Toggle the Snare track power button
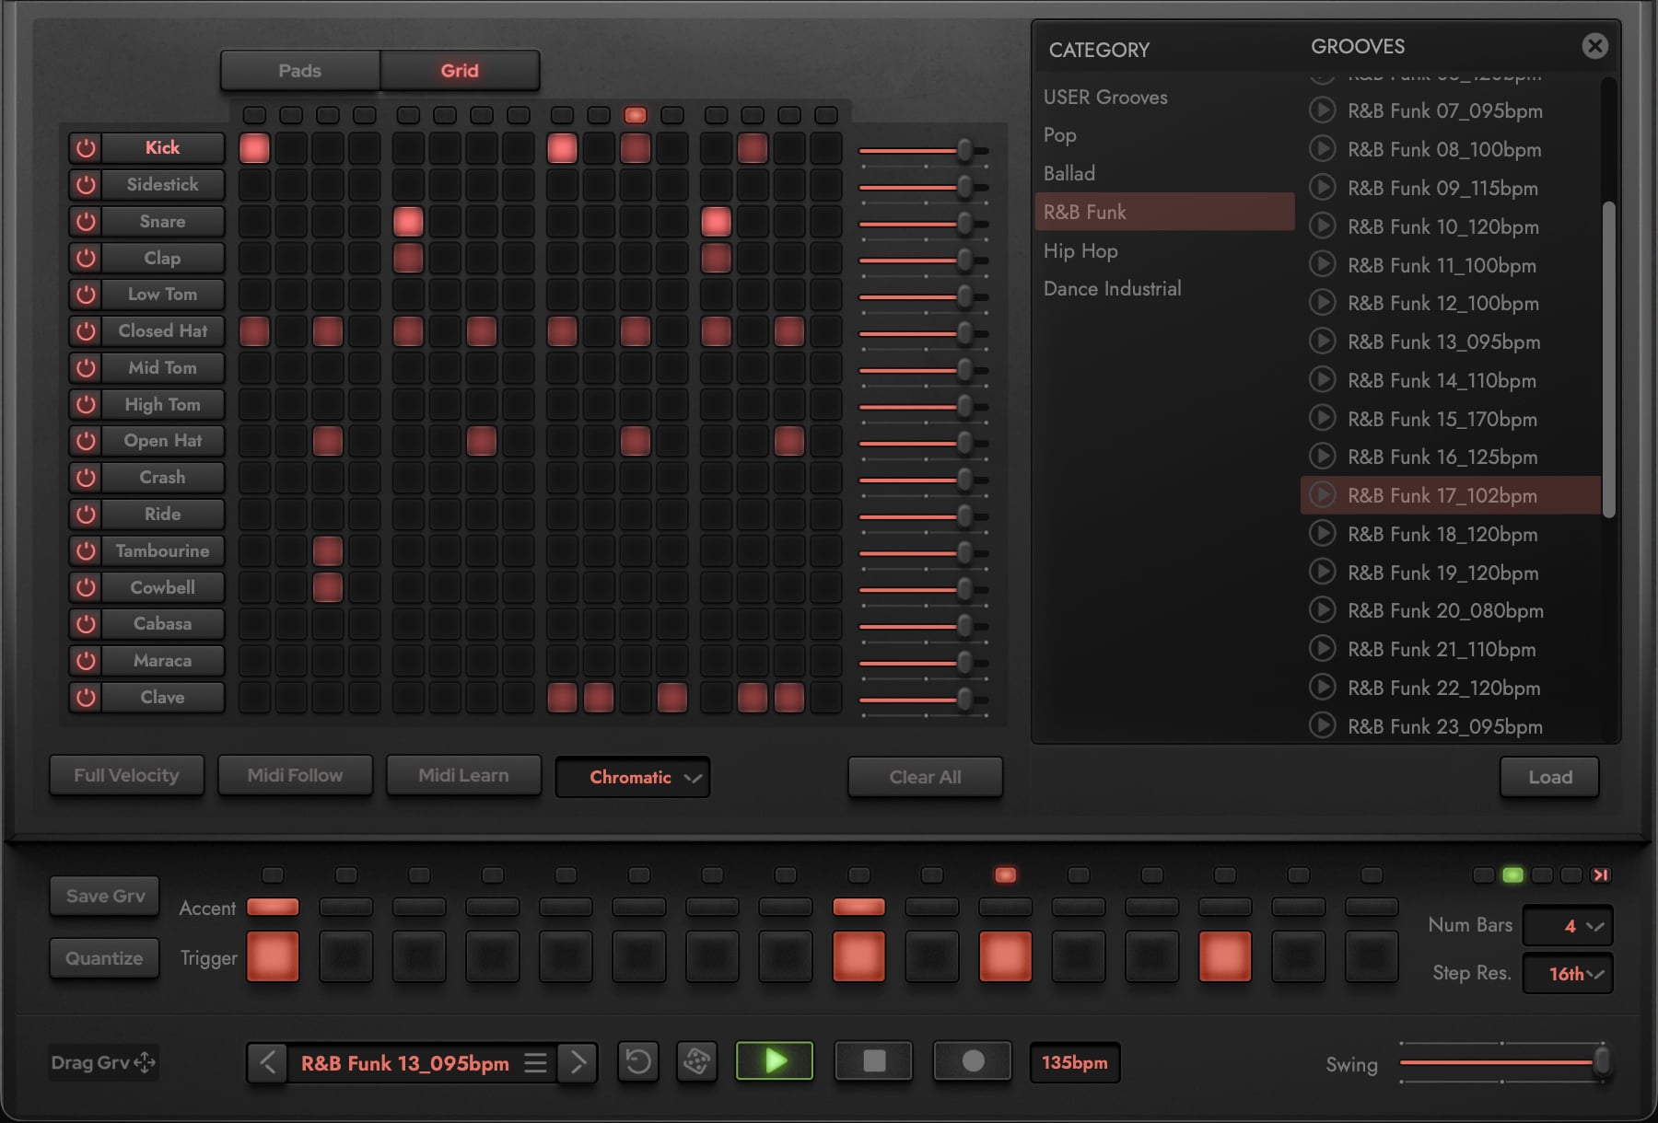The width and height of the screenshot is (1658, 1123). [x=86, y=222]
